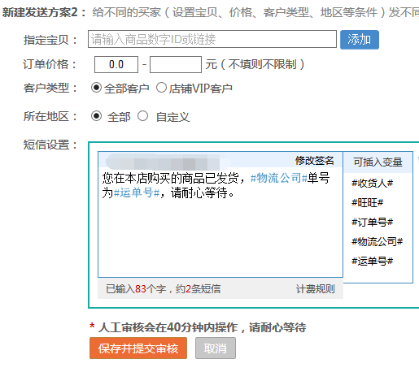Click inside the SMS message text area
The image size is (419, 372).
tap(220, 222)
